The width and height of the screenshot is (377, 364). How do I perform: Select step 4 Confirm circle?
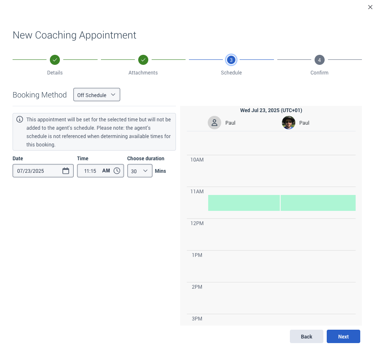[x=319, y=60]
